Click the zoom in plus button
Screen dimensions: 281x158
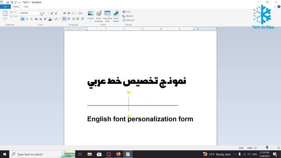[278, 148]
